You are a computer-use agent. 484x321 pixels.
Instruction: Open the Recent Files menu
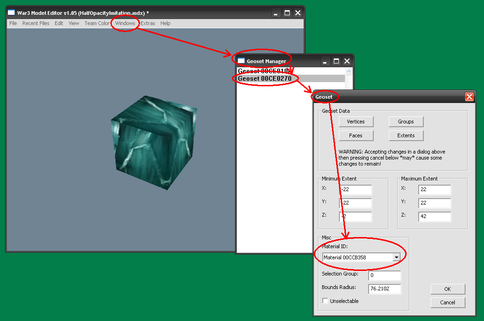click(36, 23)
